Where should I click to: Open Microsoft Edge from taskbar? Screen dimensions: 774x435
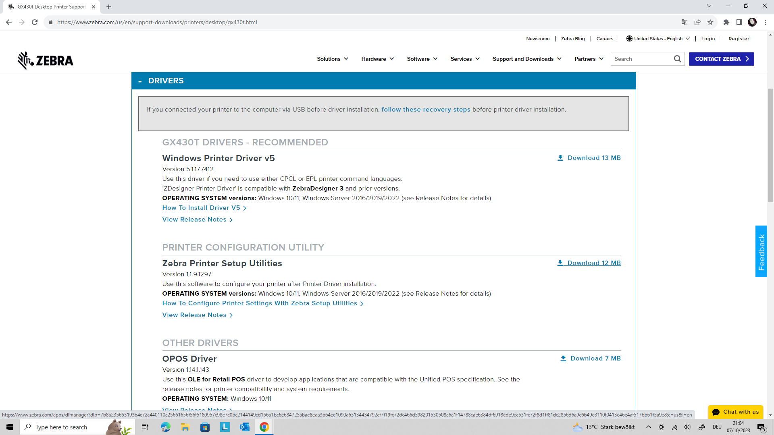click(165, 427)
